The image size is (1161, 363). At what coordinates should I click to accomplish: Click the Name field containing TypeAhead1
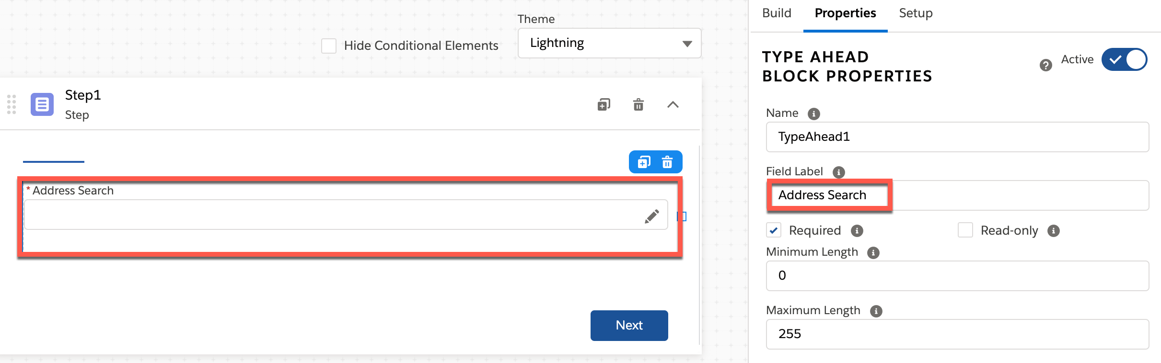(958, 137)
